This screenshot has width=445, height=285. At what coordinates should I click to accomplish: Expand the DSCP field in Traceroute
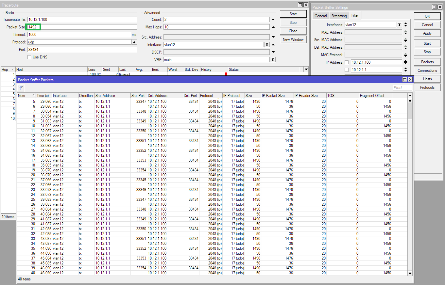tap(273, 52)
